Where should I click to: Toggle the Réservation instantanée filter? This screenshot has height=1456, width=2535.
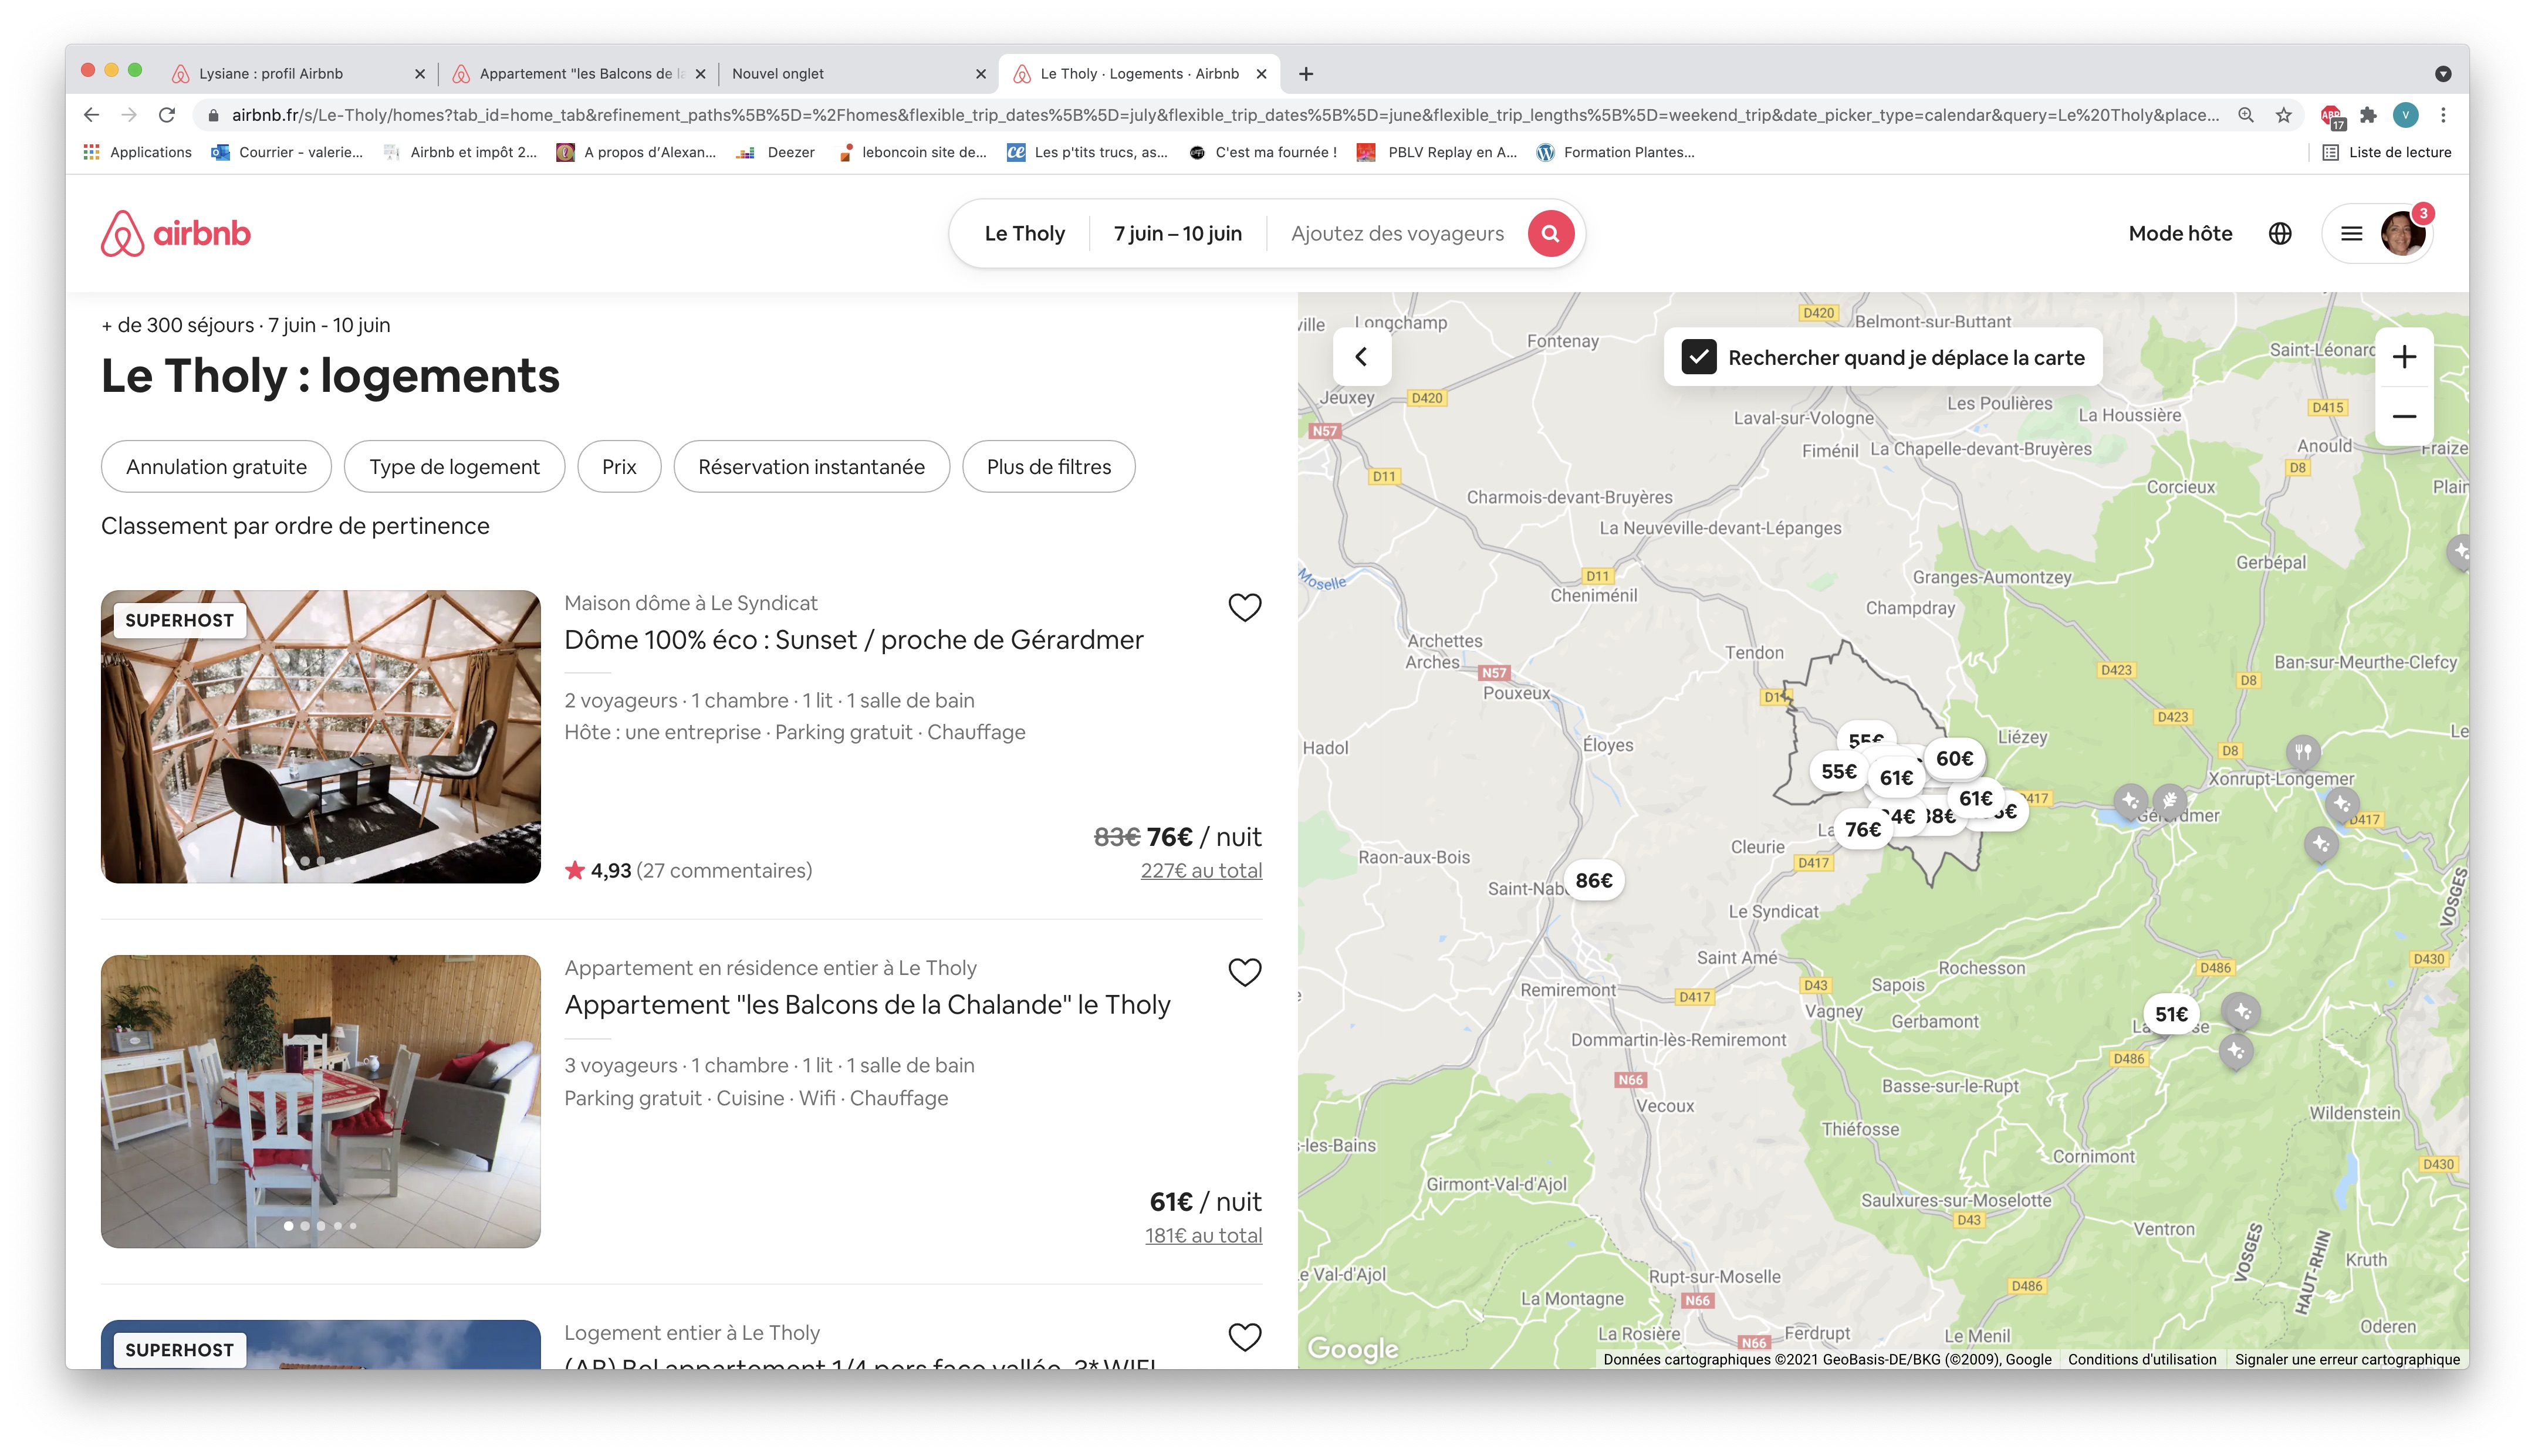point(811,467)
